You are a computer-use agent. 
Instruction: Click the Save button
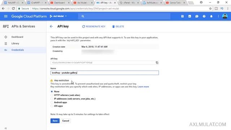pyautogui.click(x=55, y=121)
